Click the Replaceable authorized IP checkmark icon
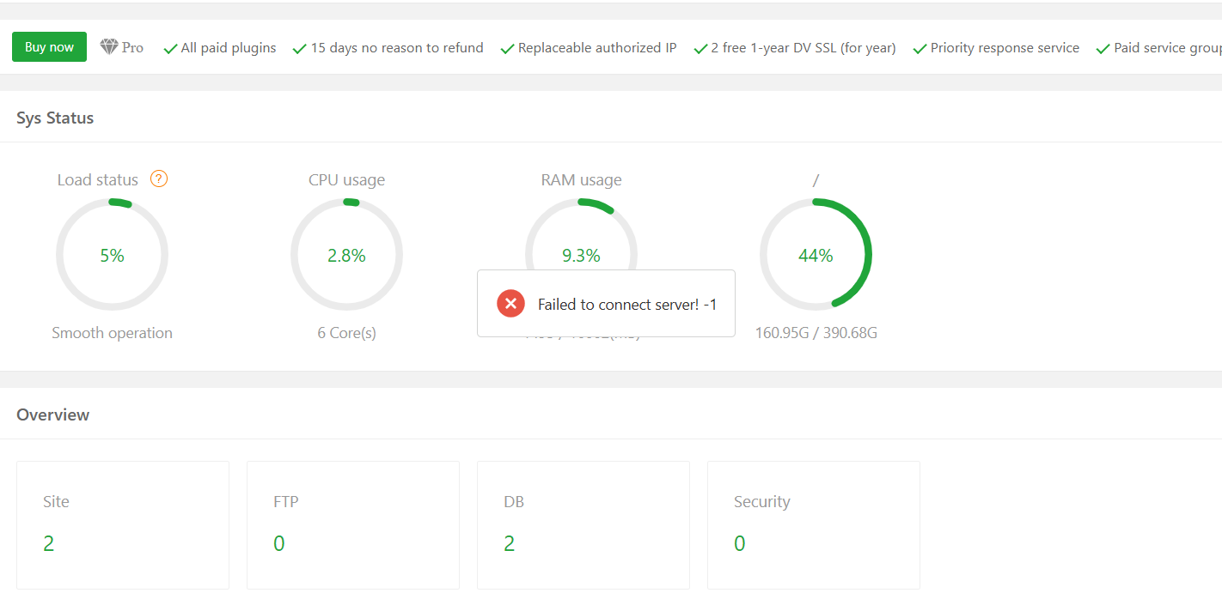 (x=508, y=49)
